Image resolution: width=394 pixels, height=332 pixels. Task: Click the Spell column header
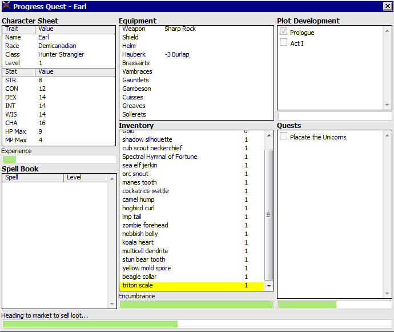(x=33, y=178)
